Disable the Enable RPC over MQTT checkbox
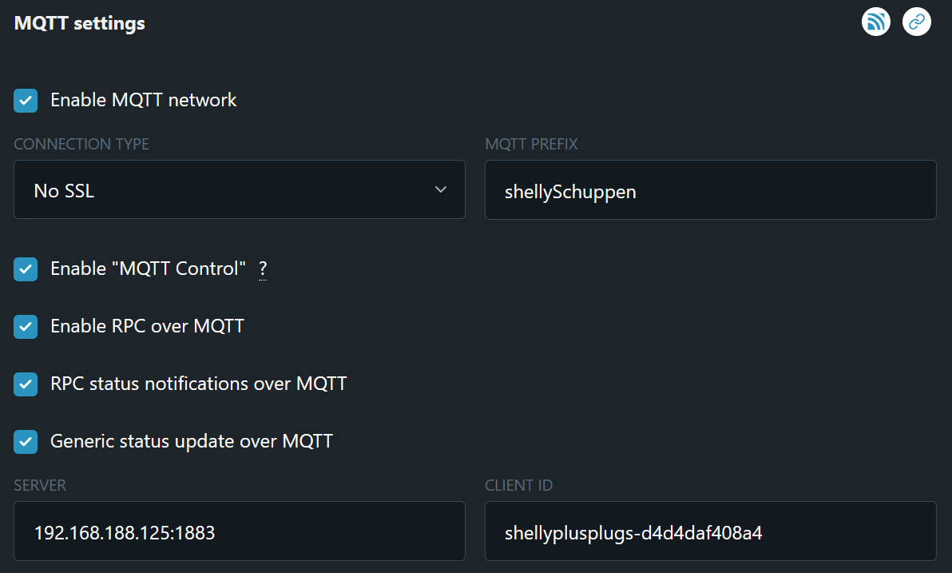Viewport: 952px width, 573px height. 26,327
